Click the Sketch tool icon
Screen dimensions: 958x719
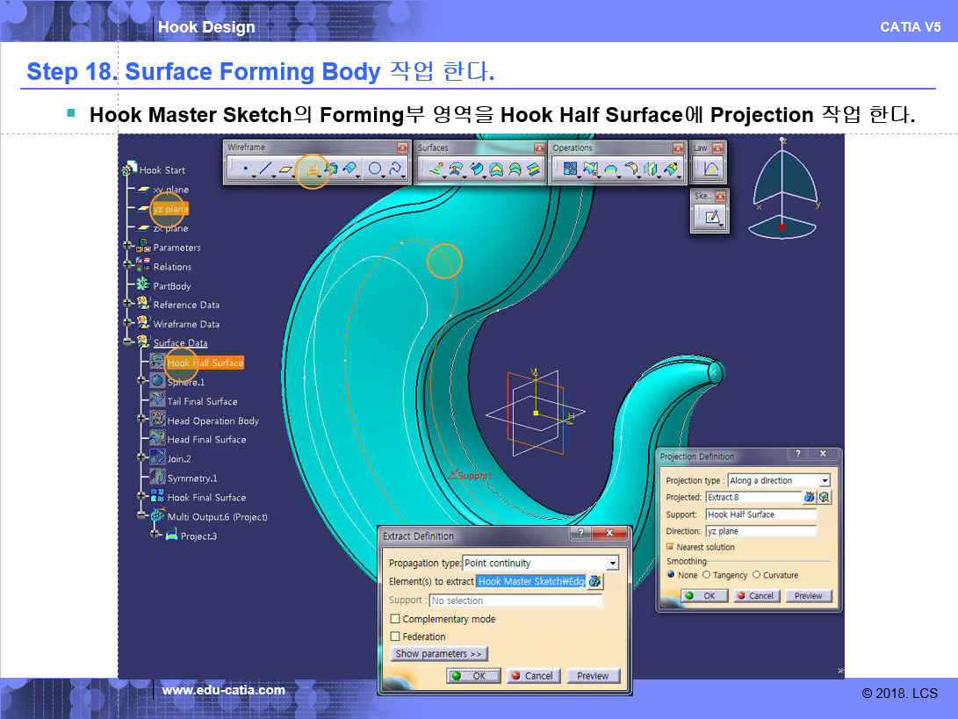(x=712, y=217)
